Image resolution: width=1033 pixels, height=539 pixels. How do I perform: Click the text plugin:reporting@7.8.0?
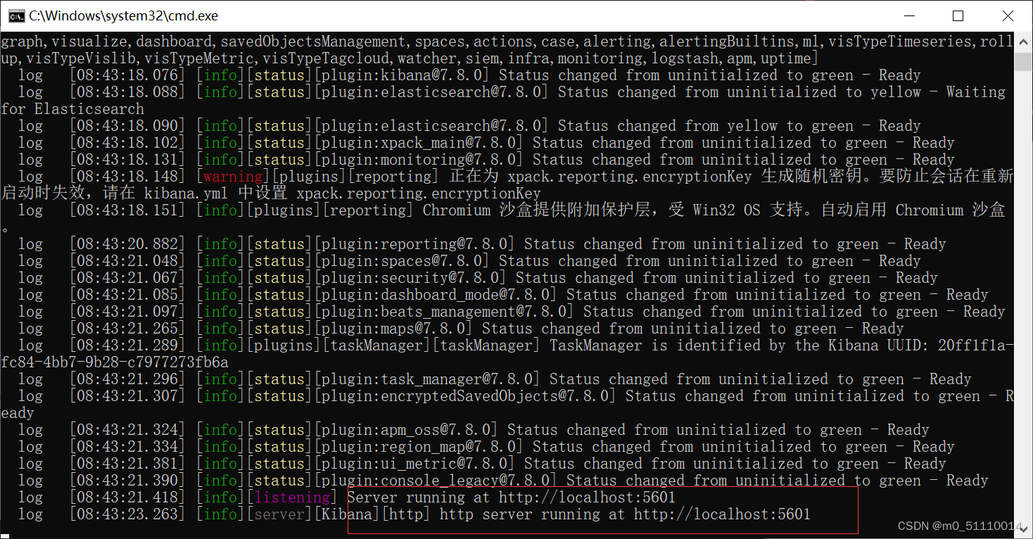click(415, 244)
